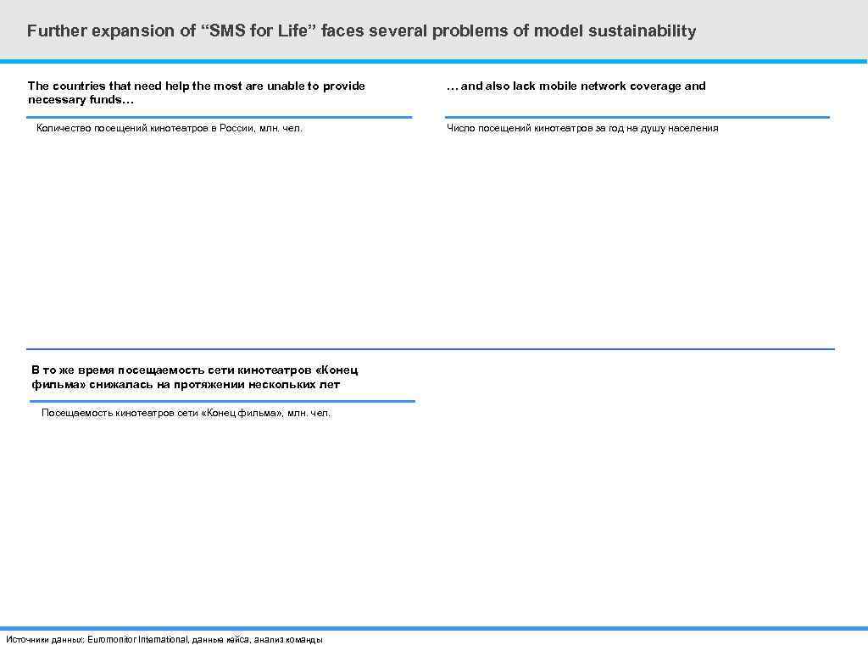Select caption 'Посещаемость кинотеатров сети «Конец фильма», млн. чел.'

[186, 413]
